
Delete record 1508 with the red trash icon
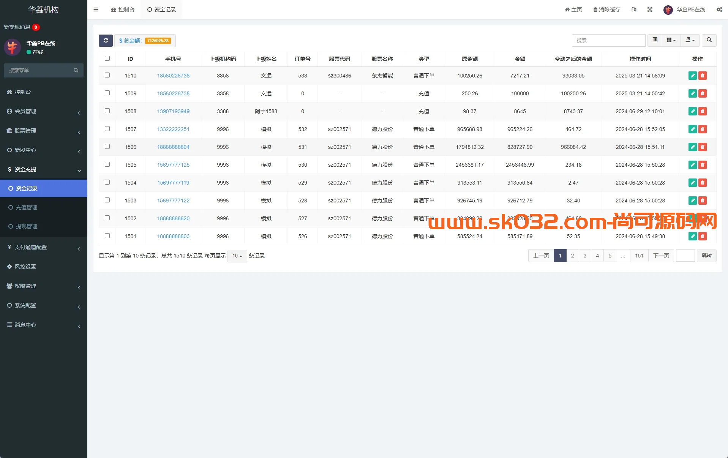[703, 111]
